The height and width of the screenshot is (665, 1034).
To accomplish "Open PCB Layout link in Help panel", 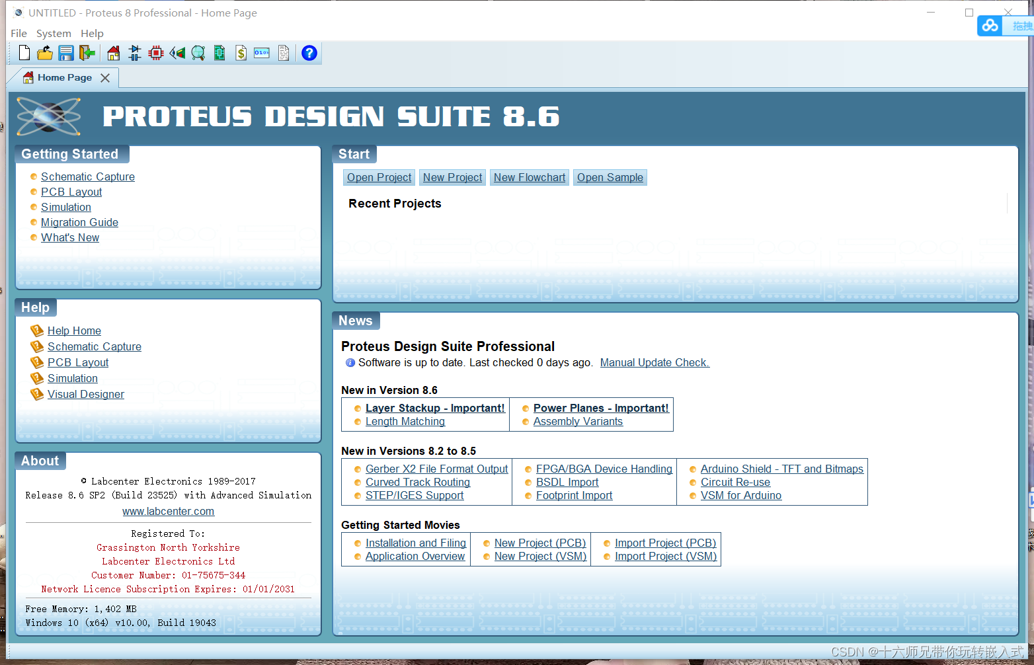I will [x=78, y=362].
